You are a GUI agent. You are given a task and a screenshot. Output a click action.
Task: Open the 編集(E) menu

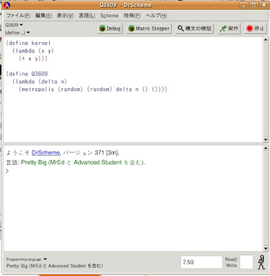(x=44, y=16)
